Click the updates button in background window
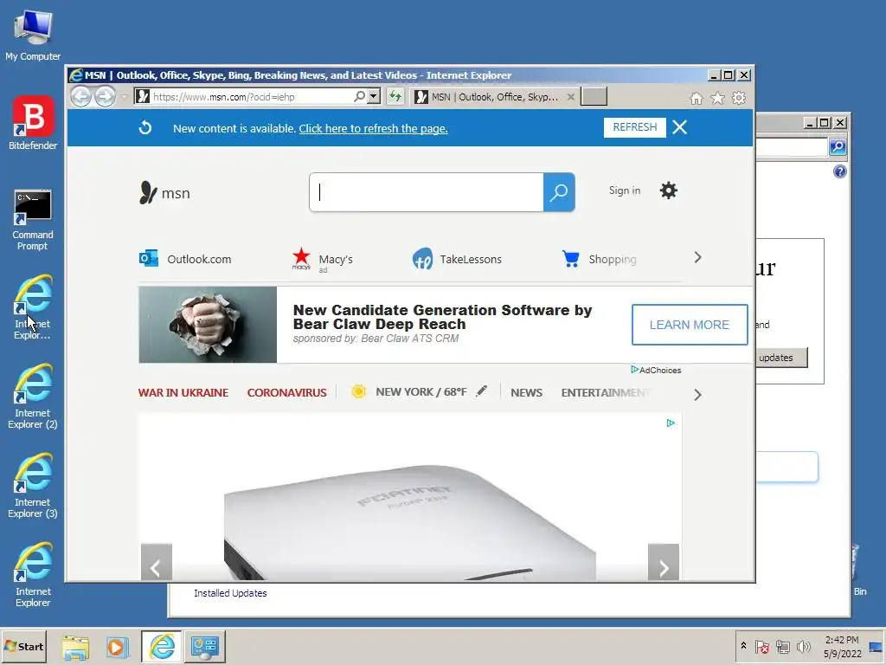Image resolution: width=886 pixels, height=665 pixels. tap(781, 358)
